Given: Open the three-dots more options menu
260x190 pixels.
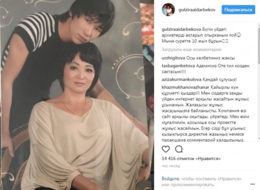Looking at the screenshot, I should click(252, 184).
